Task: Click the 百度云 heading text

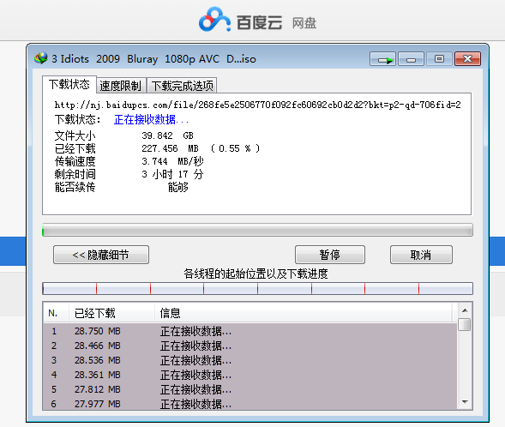Action: [260, 23]
